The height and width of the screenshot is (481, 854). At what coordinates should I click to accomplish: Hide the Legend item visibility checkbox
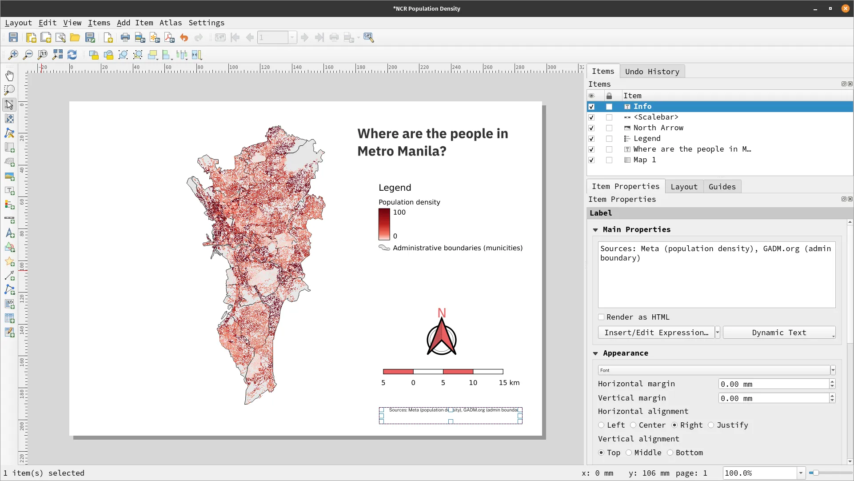point(591,139)
